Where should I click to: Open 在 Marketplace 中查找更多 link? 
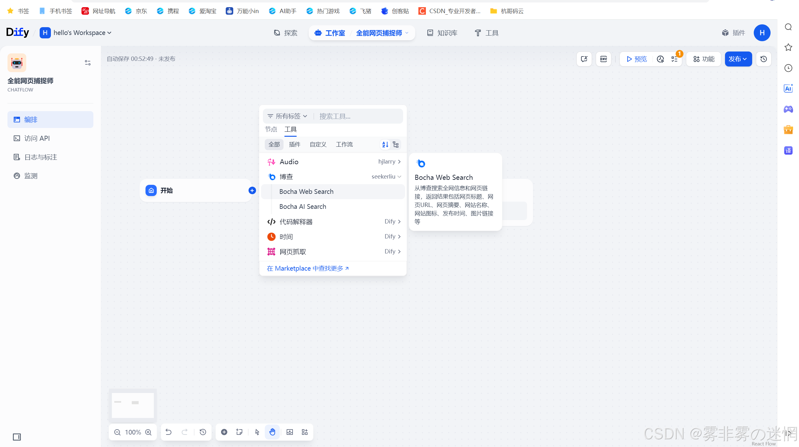click(x=308, y=268)
